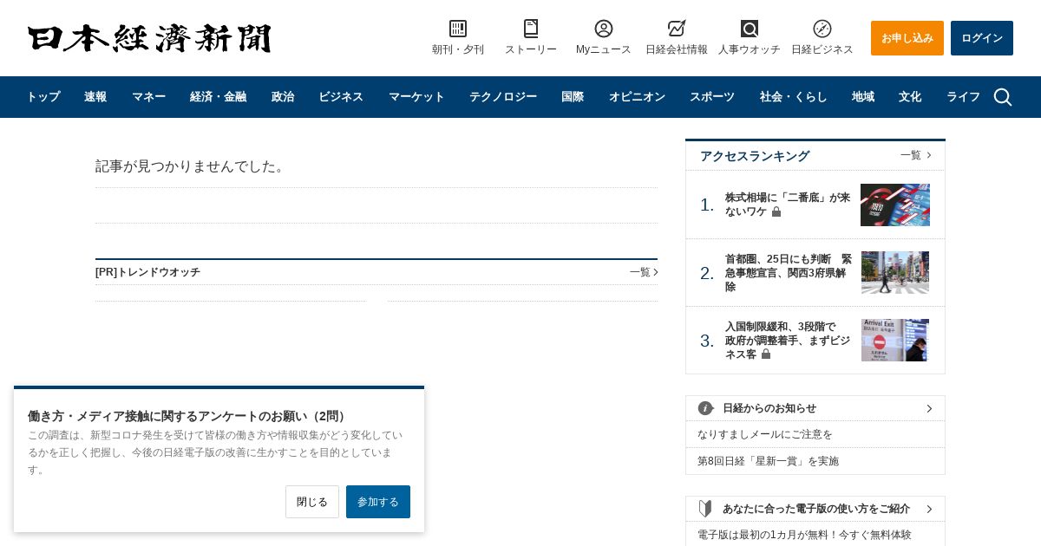Open the 地域 menu item

pyautogui.click(x=863, y=97)
